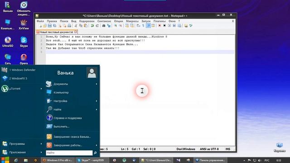Click the Save recorded macro toolbar icon
The width and height of the screenshot is (290, 163).
pyautogui.click(x=179, y=26)
